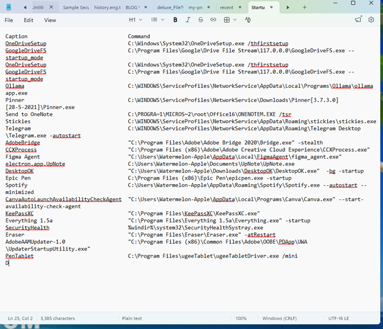Click the strikethrough formatting icon
The height and width of the screenshot is (329, 383).
coord(201,20)
